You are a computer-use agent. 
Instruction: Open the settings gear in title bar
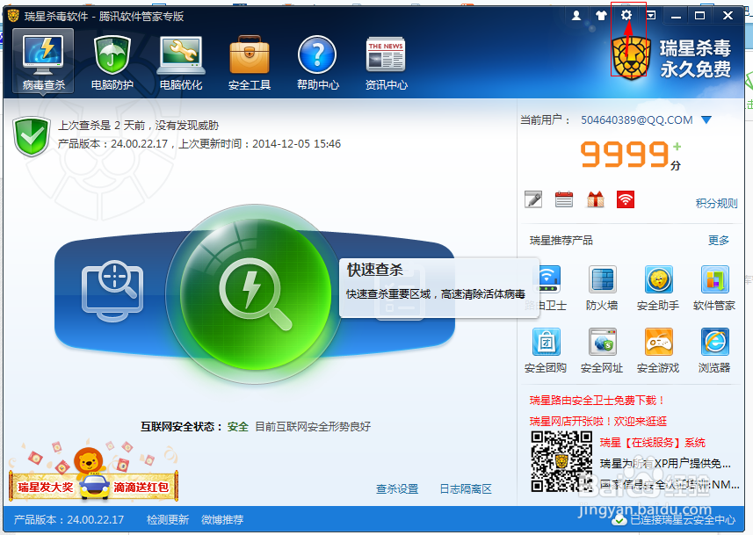coord(626,15)
